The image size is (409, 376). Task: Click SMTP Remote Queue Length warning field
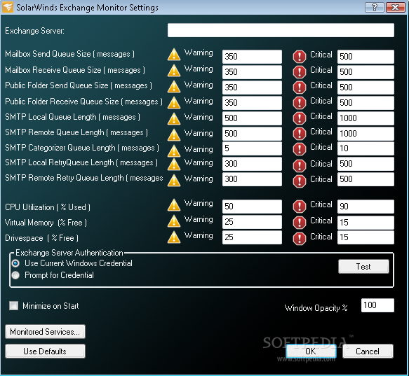click(252, 133)
